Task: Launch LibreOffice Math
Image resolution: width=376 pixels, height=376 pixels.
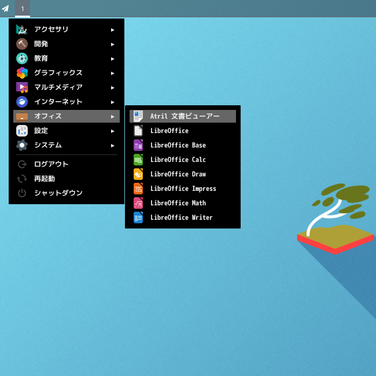Action: coord(183,203)
